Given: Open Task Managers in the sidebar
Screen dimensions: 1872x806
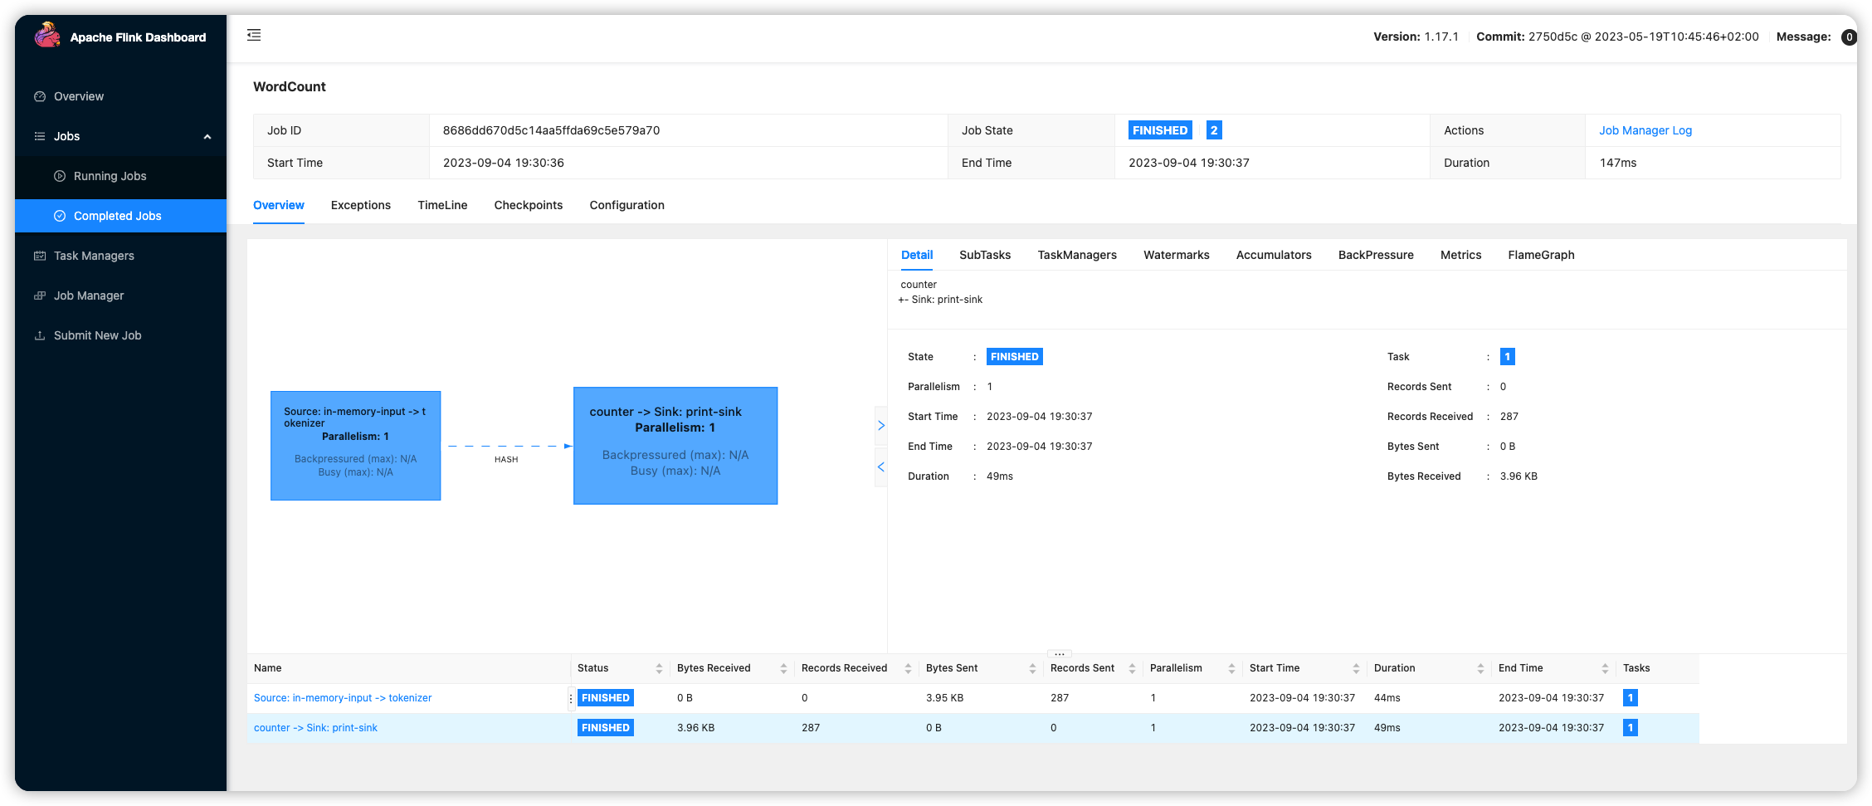Looking at the screenshot, I should 94,256.
